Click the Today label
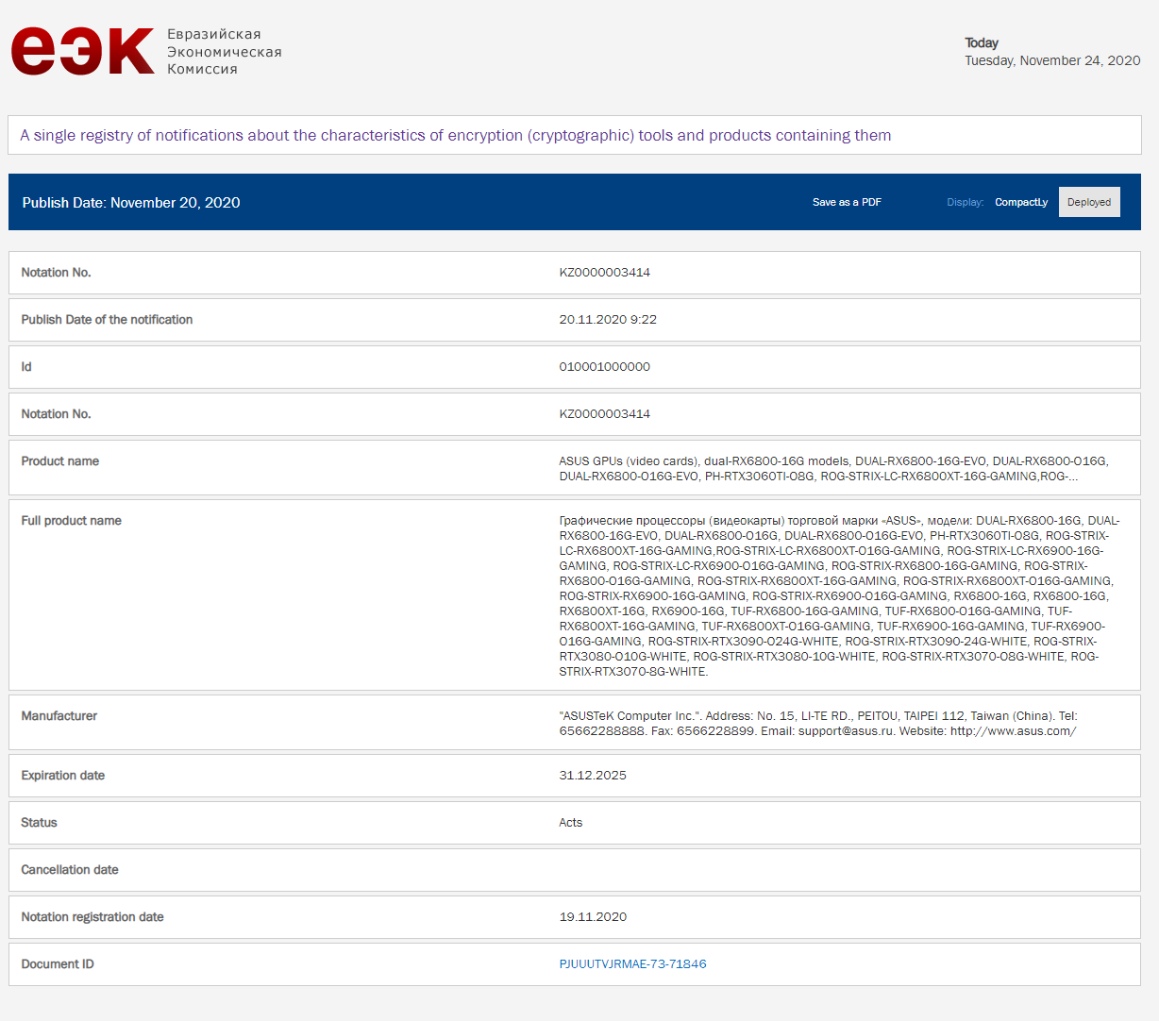Image resolution: width=1159 pixels, height=1021 pixels. point(982,42)
